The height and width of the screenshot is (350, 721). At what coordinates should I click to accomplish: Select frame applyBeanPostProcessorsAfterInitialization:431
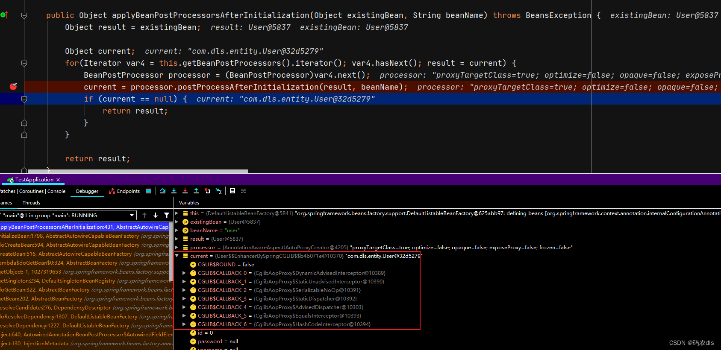click(x=85, y=227)
